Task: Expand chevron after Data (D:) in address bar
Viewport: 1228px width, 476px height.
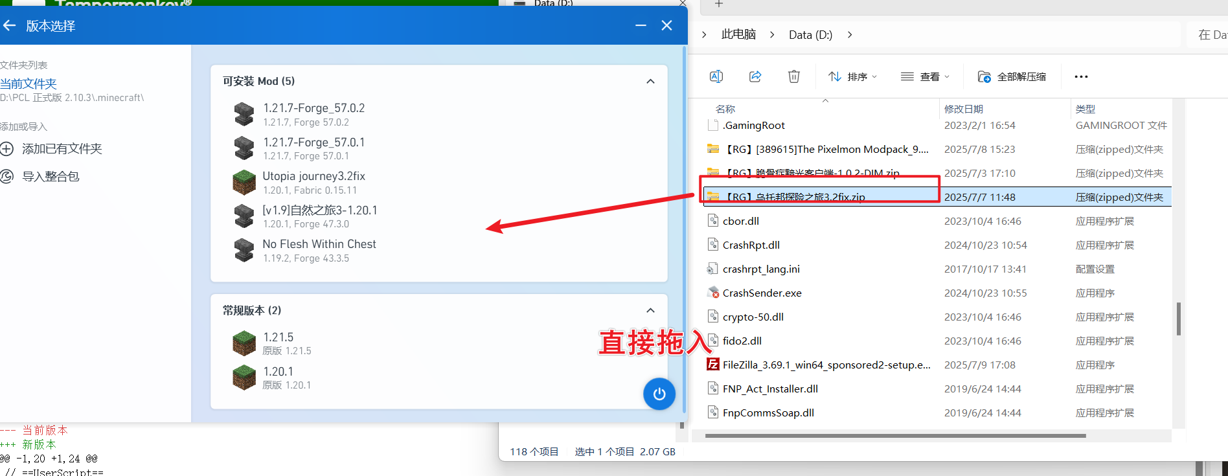Action: pos(850,35)
